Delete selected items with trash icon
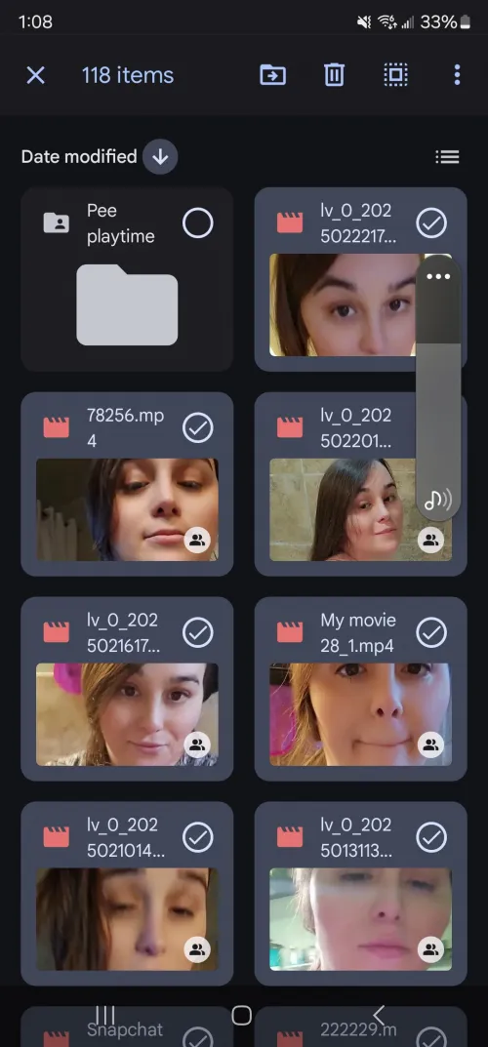488x1047 pixels. 334,75
